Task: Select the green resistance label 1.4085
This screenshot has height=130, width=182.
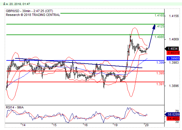Action: click(159, 37)
